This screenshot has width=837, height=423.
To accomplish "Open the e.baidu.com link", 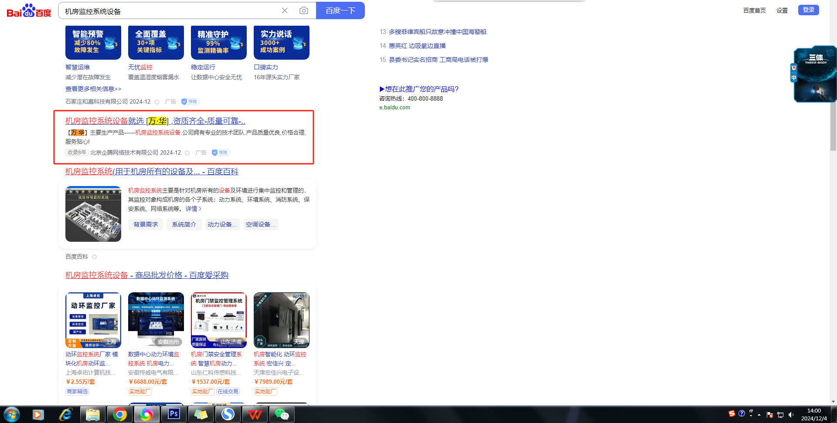I will click(395, 108).
